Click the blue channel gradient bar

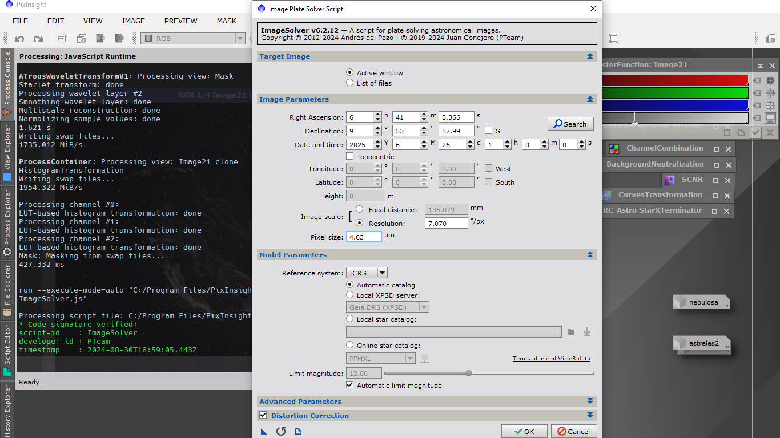pos(674,106)
